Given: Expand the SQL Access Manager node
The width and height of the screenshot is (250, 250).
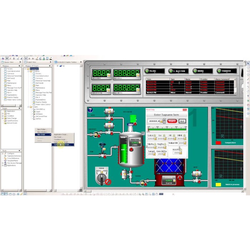Looking at the screenshot, I should tap(2, 163).
